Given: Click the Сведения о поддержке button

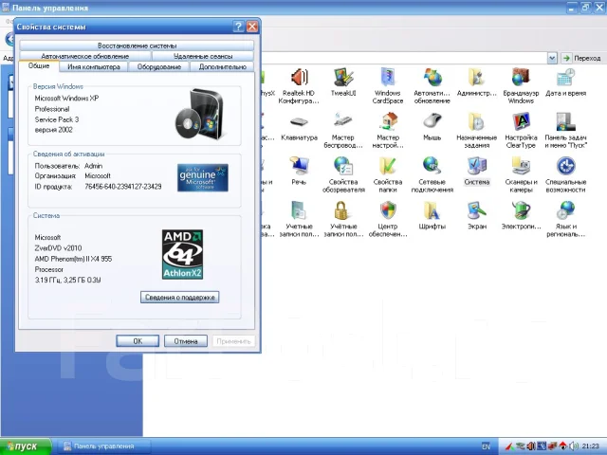Looking at the screenshot, I should click(x=179, y=297).
